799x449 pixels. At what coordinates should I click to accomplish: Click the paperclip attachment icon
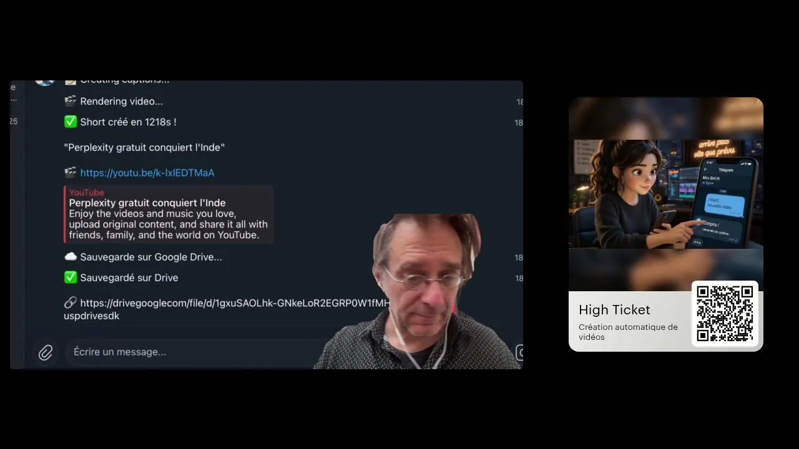click(x=46, y=352)
